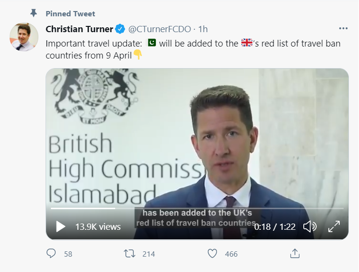Mute the video using the speaker icon

[x=310, y=226]
